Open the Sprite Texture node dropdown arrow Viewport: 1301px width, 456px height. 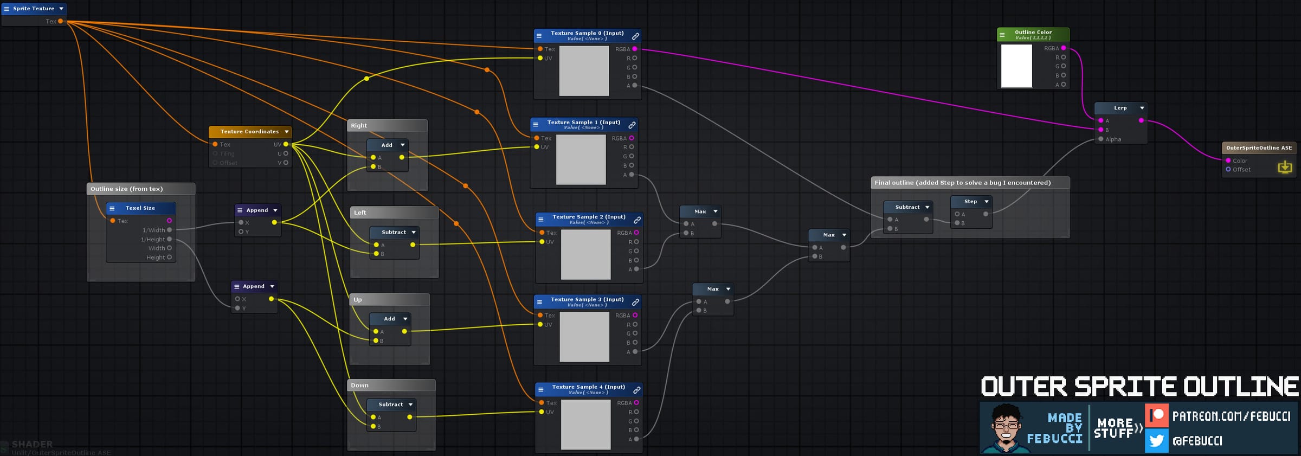(x=61, y=9)
